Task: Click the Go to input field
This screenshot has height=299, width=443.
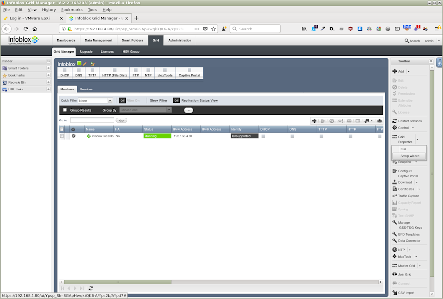Action: (x=92, y=120)
